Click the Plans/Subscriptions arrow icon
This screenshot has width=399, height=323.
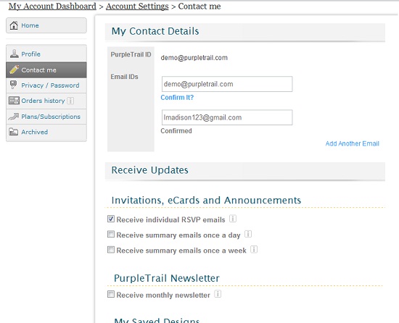click(14, 117)
